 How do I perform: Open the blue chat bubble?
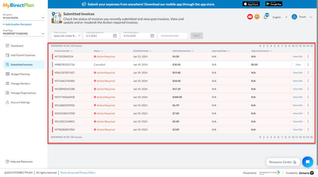[308, 162]
